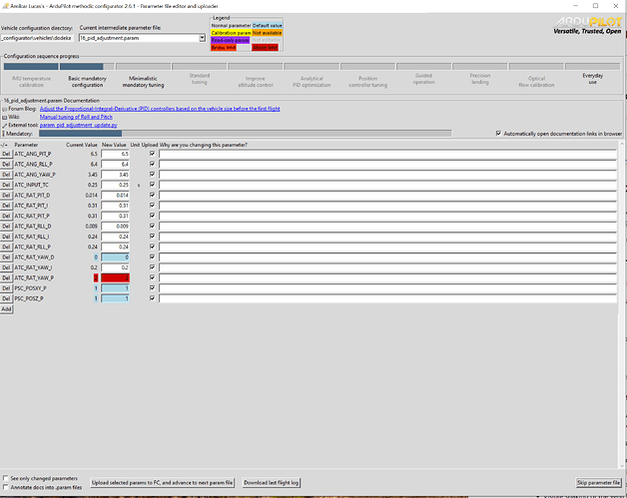The image size is (627, 498).
Task: Open Manual tuning of Roll and Pitch wiki
Action: click(76, 117)
